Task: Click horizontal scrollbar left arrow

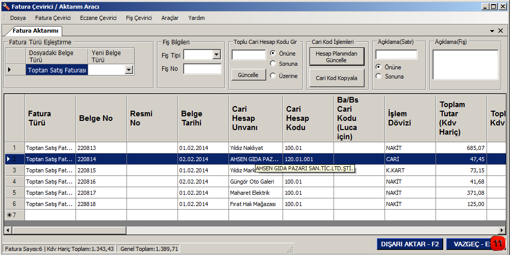Action: 8,231
